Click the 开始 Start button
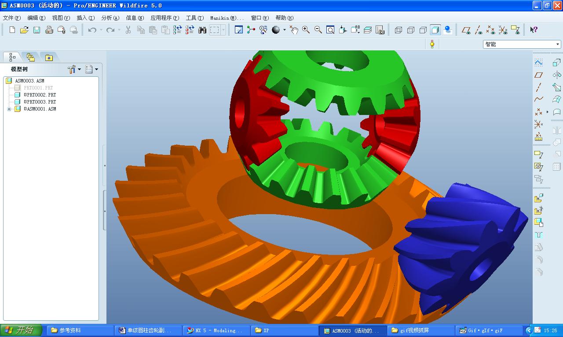 coord(21,330)
